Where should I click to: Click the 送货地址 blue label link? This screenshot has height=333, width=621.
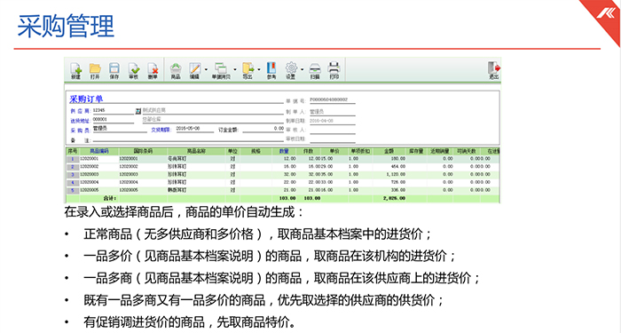pyautogui.click(x=81, y=121)
